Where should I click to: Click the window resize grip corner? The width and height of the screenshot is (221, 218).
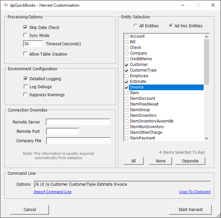click(x=219, y=216)
